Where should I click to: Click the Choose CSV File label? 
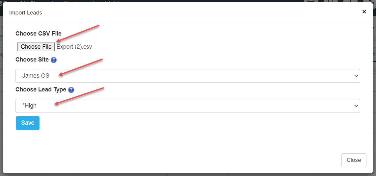point(39,34)
